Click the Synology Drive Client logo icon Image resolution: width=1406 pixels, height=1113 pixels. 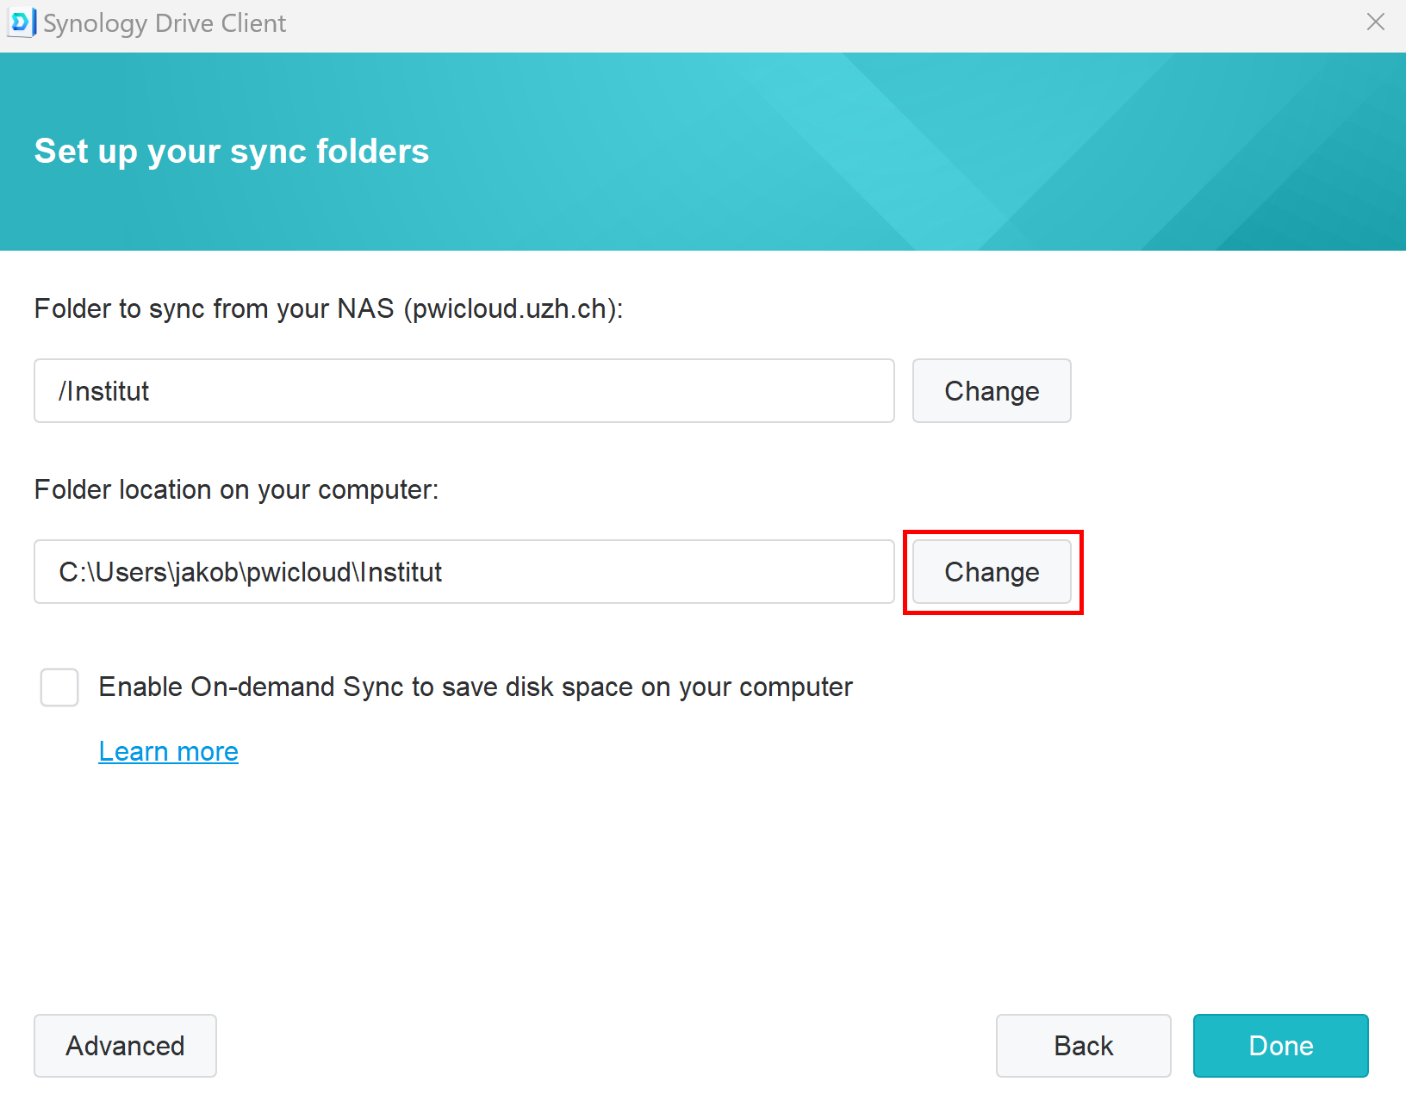[22, 22]
